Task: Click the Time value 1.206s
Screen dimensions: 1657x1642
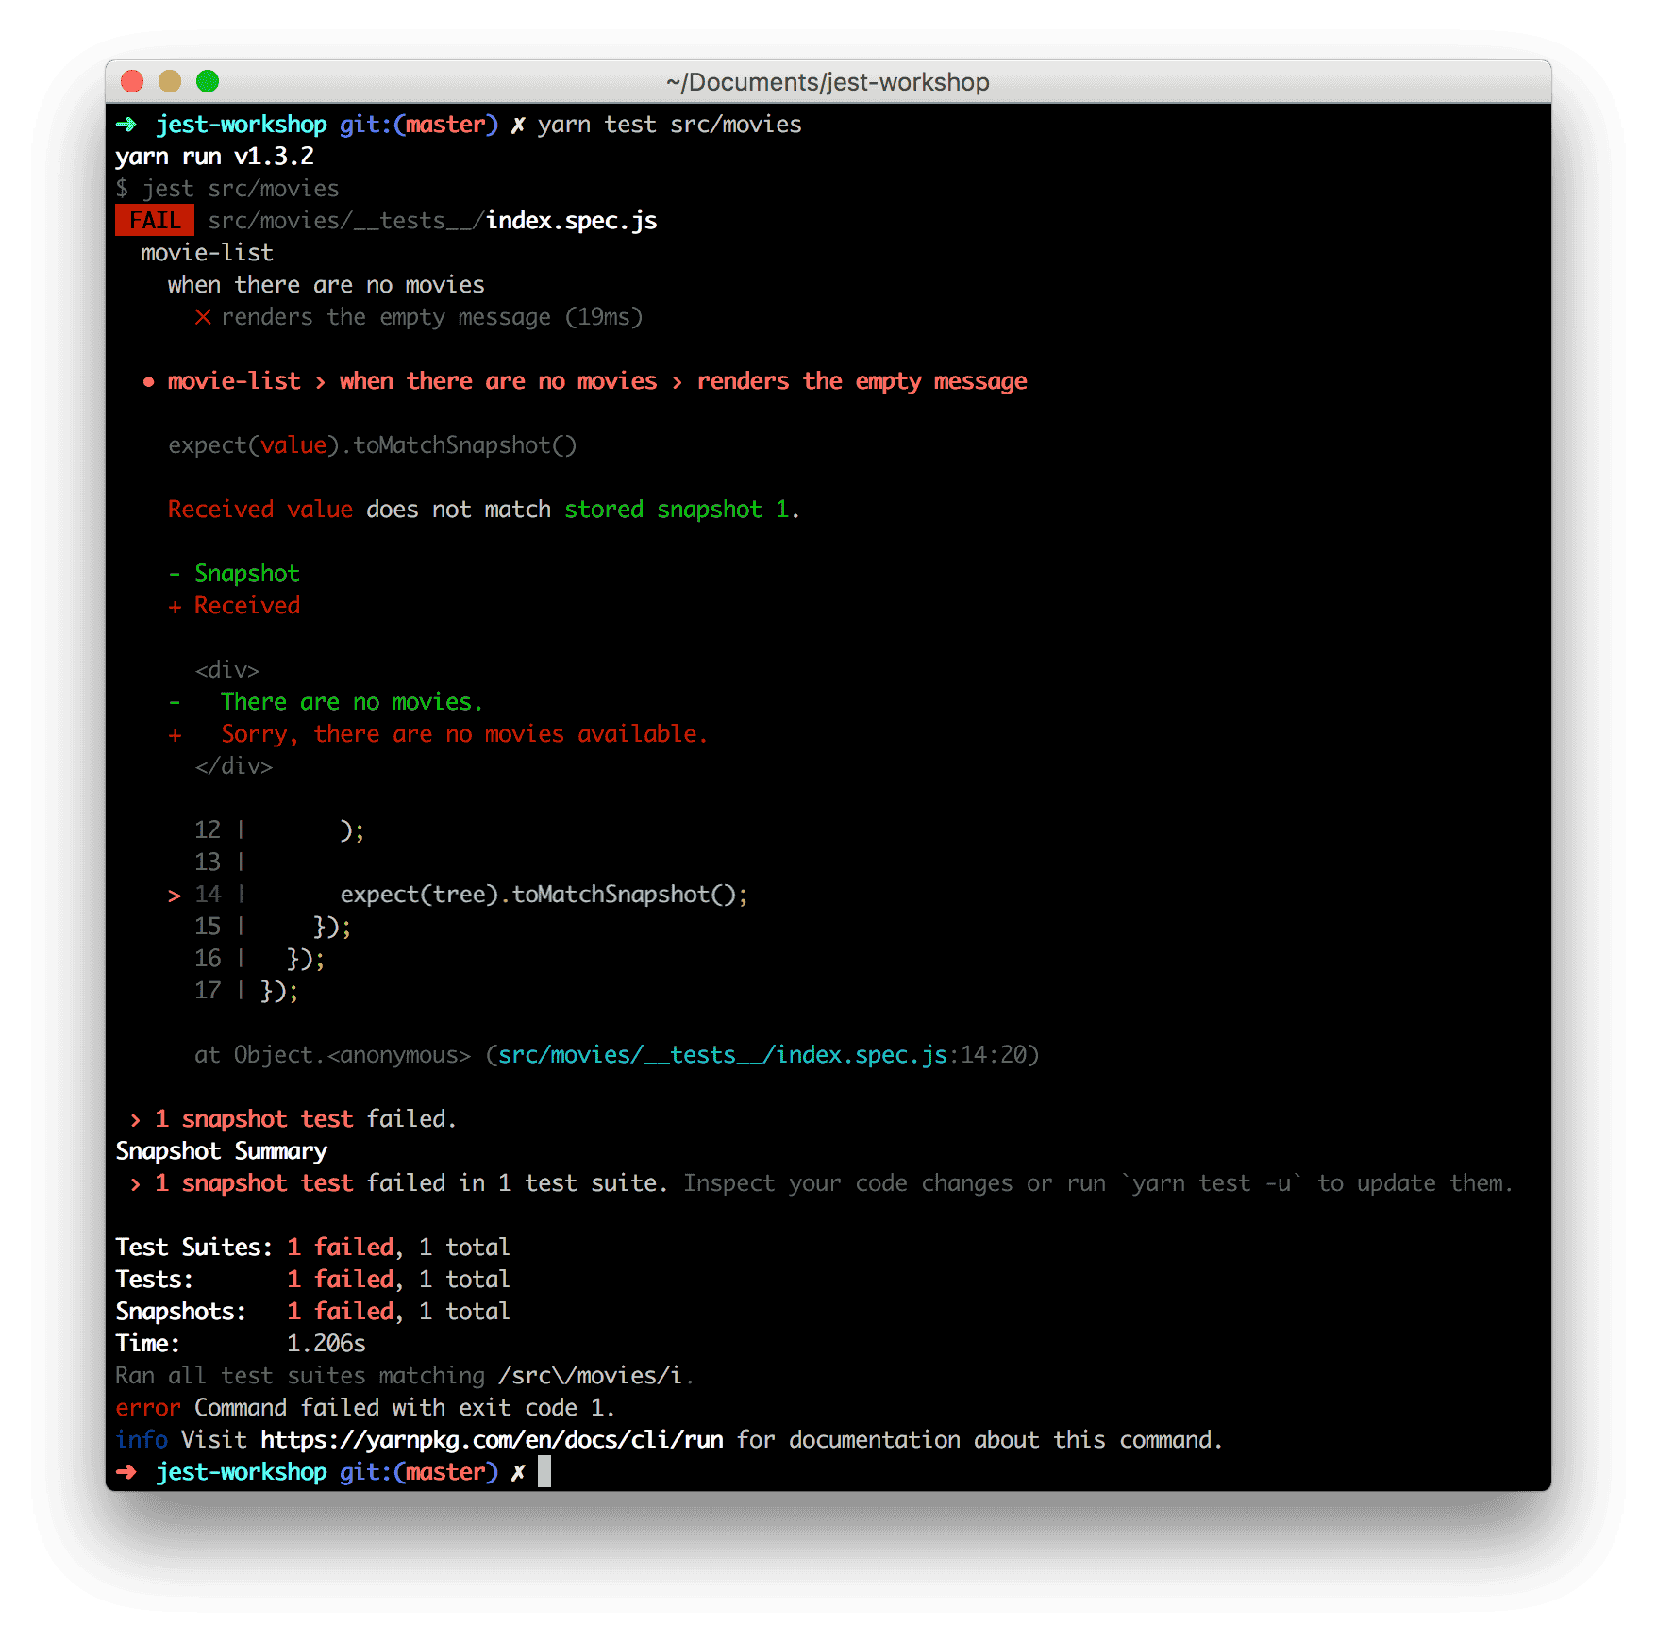Action: click(x=326, y=1344)
